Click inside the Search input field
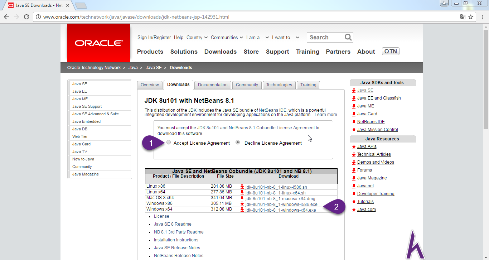The image size is (489, 260). (325, 37)
